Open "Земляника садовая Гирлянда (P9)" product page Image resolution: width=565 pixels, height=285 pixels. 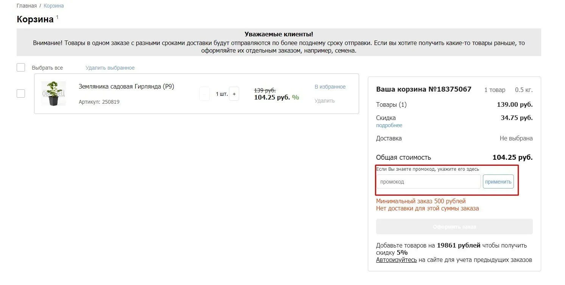(x=126, y=86)
